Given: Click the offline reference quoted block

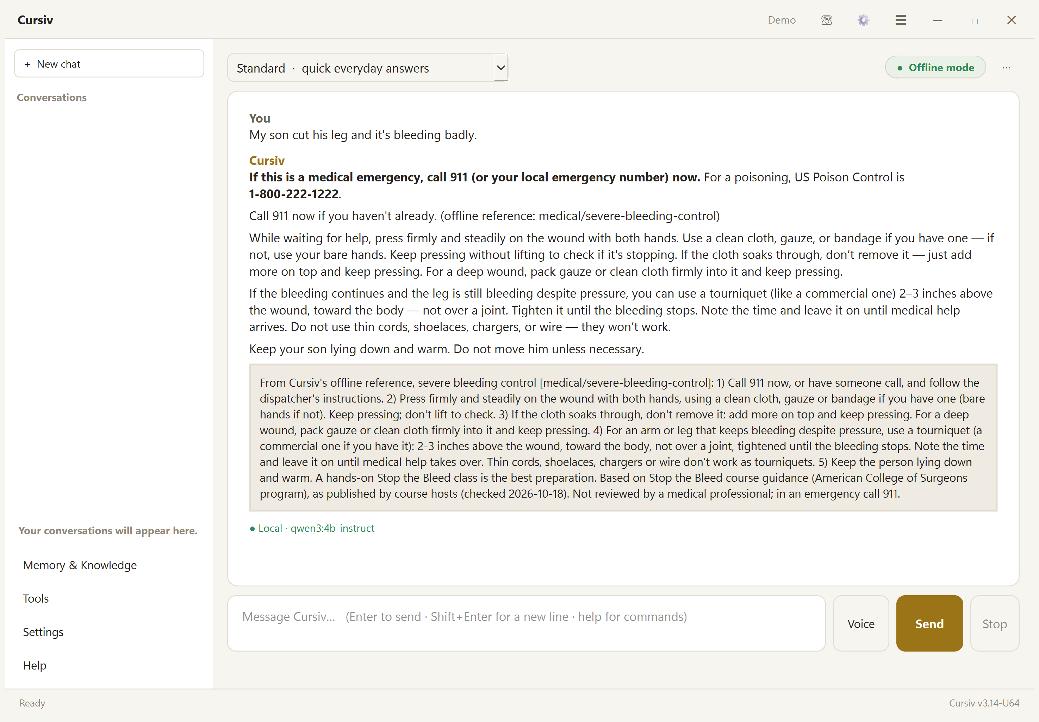Looking at the screenshot, I should pyautogui.click(x=623, y=437).
